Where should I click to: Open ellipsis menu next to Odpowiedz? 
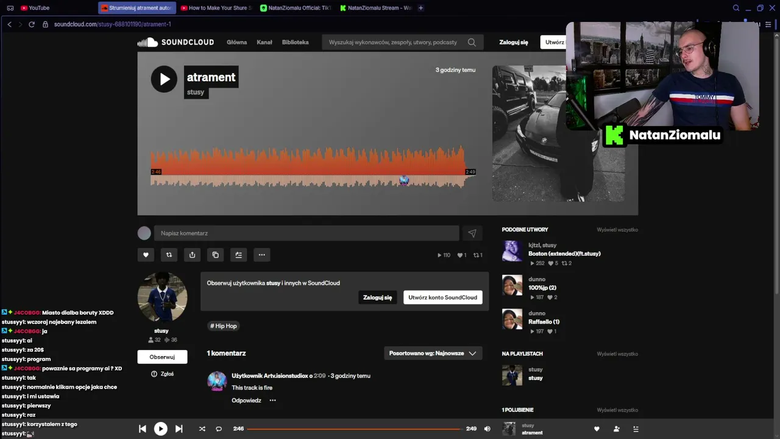[272, 401]
